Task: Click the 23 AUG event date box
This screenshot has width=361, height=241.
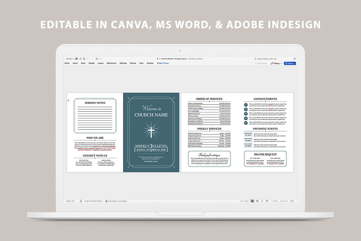Action: pos(248,135)
